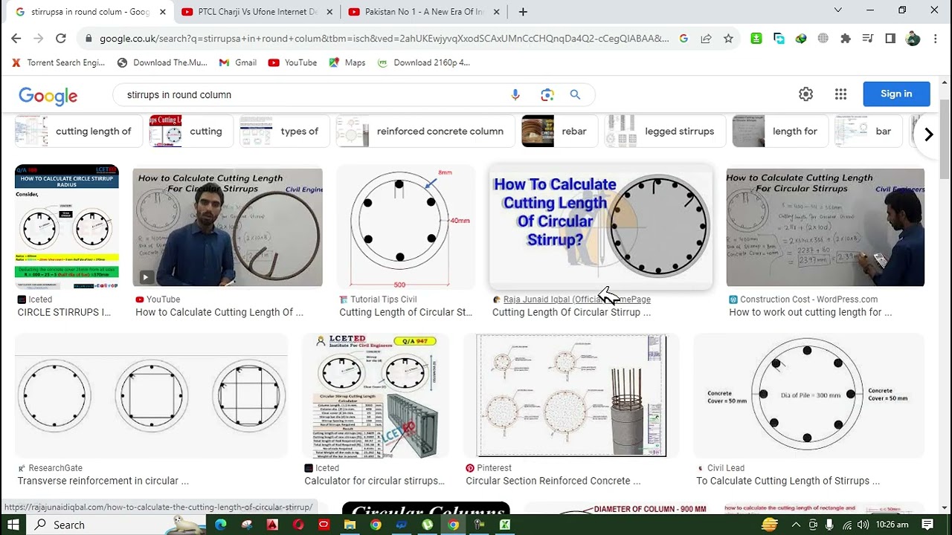Open Chrome's three-dot menu
This screenshot has height=535, width=952.
[936, 39]
